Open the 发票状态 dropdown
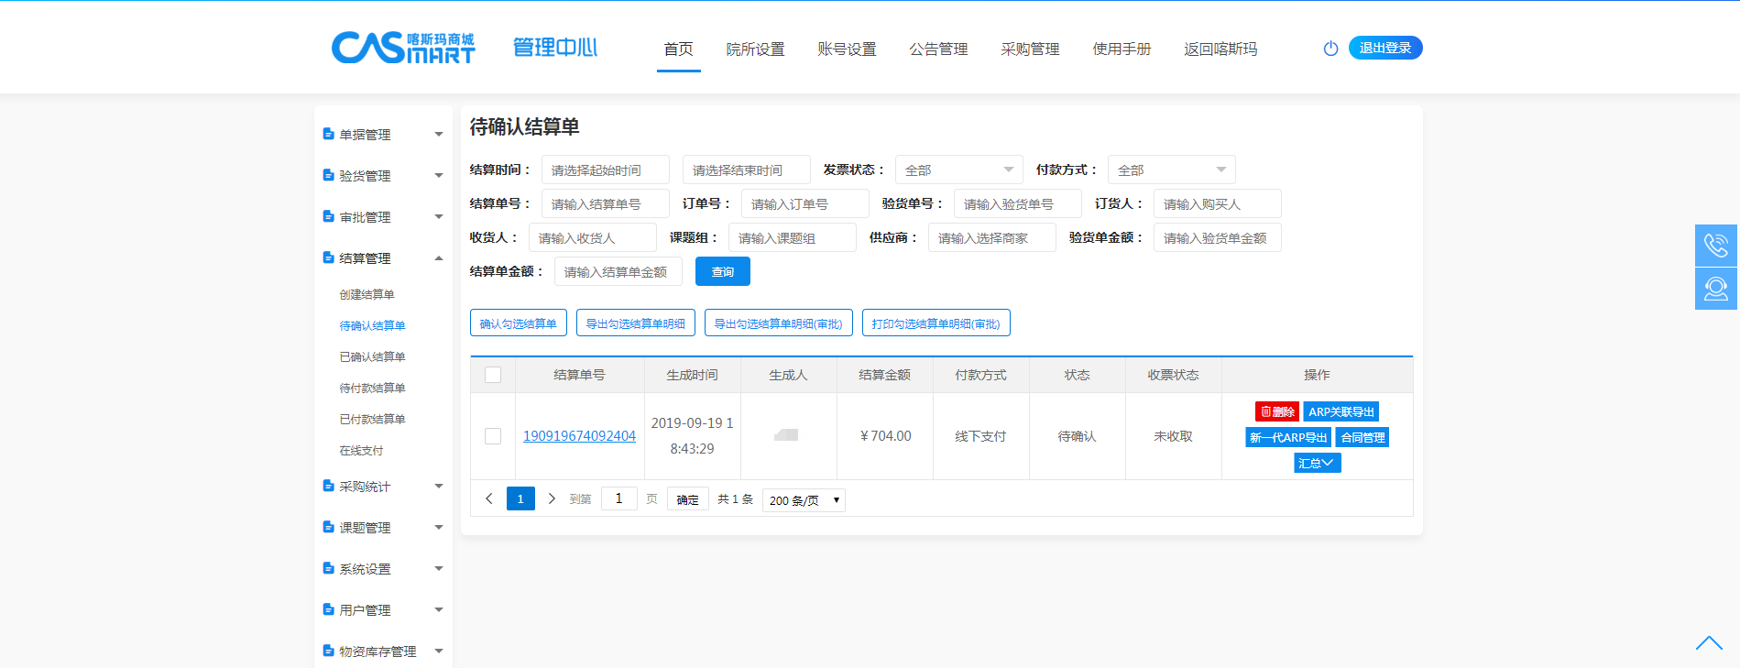 point(958,170)
